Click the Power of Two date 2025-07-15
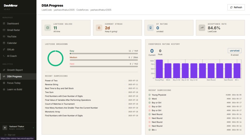 pos(133,81)
